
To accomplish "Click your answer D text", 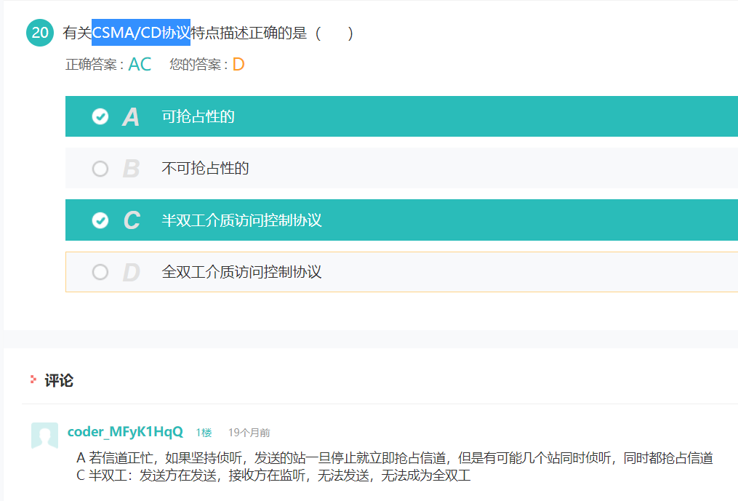I will 238,64.
